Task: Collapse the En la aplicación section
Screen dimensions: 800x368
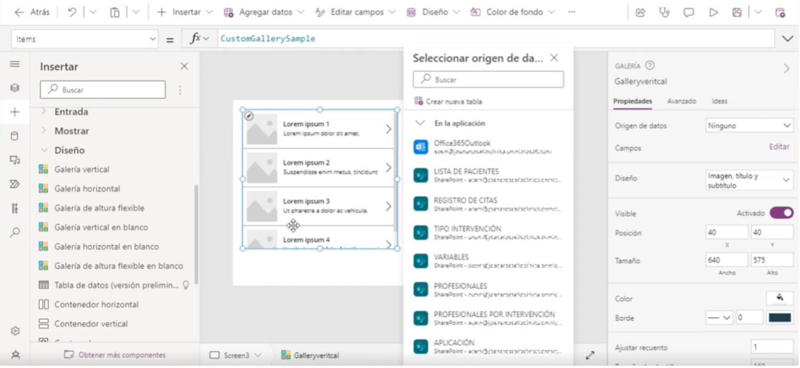Action: click(x=421, y=122)
